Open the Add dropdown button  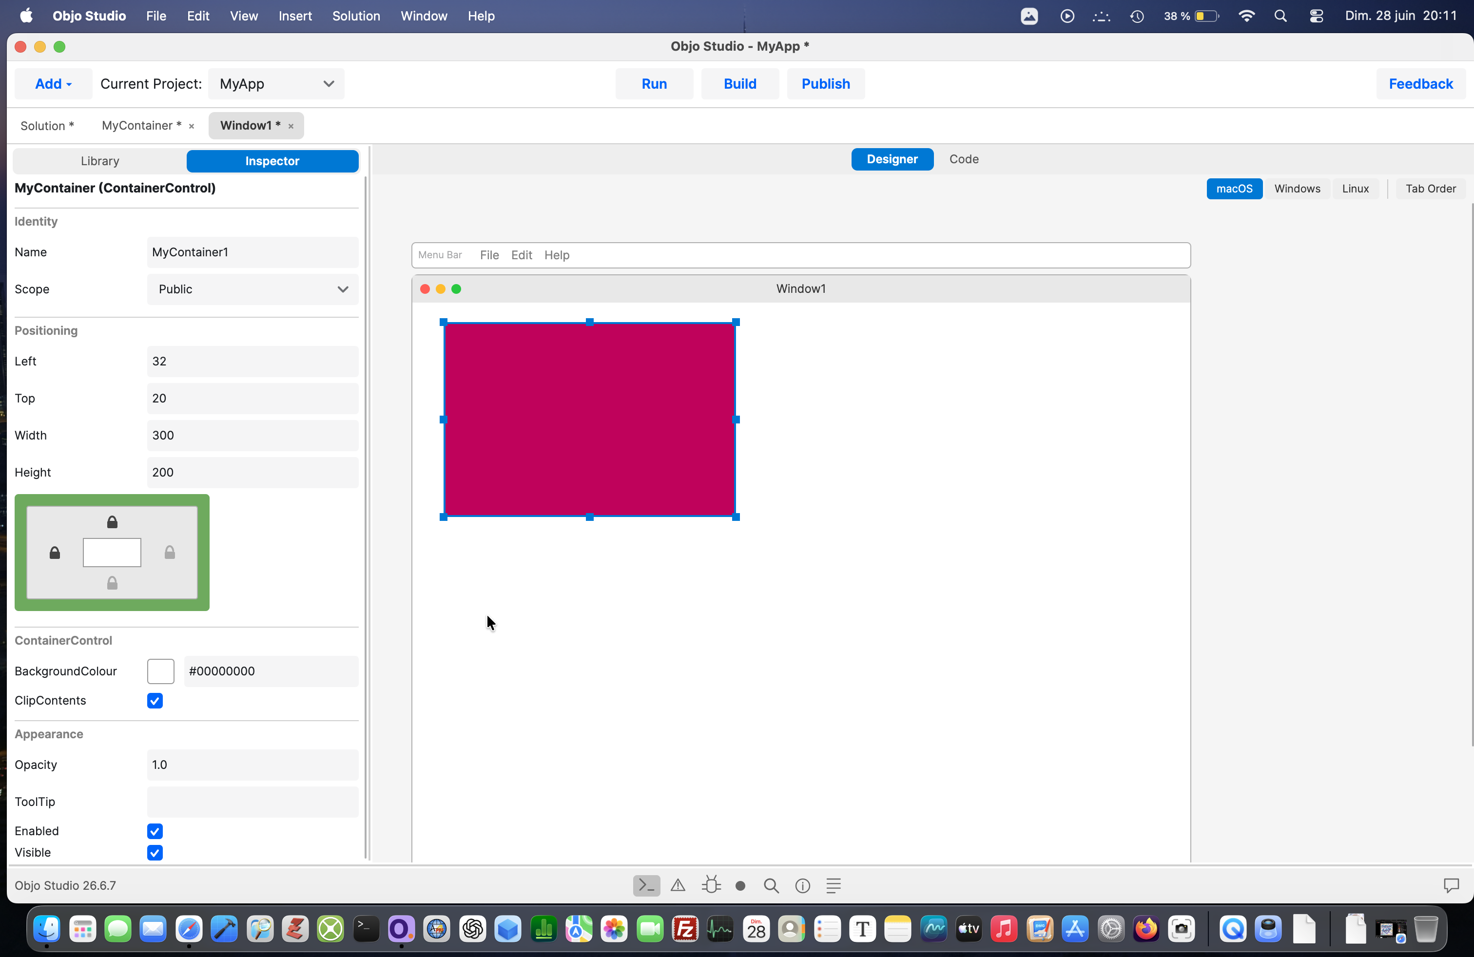[53, 84]
